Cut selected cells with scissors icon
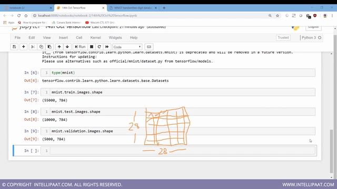Viewport: 337px width, 189px height. tap(33, 47)
